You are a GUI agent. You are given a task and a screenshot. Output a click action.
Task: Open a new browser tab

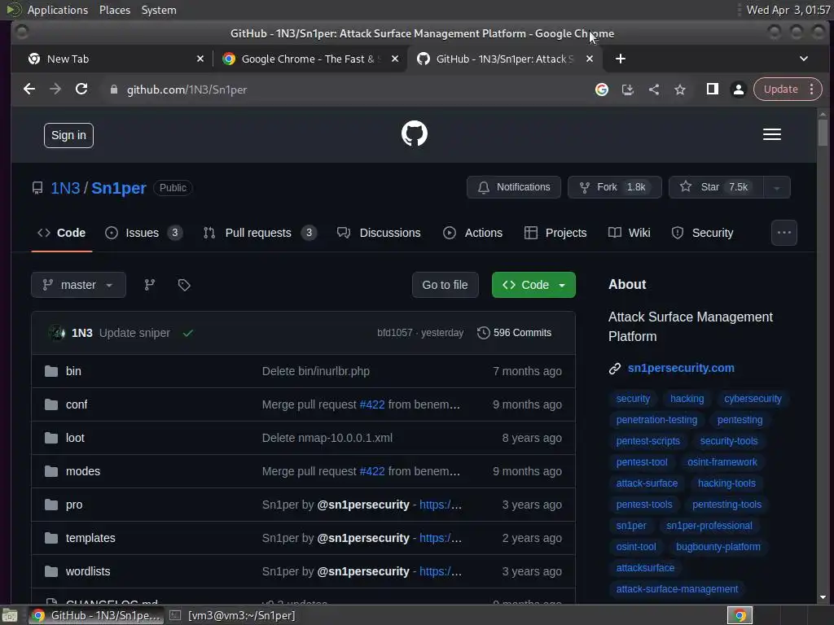point(620,59)
